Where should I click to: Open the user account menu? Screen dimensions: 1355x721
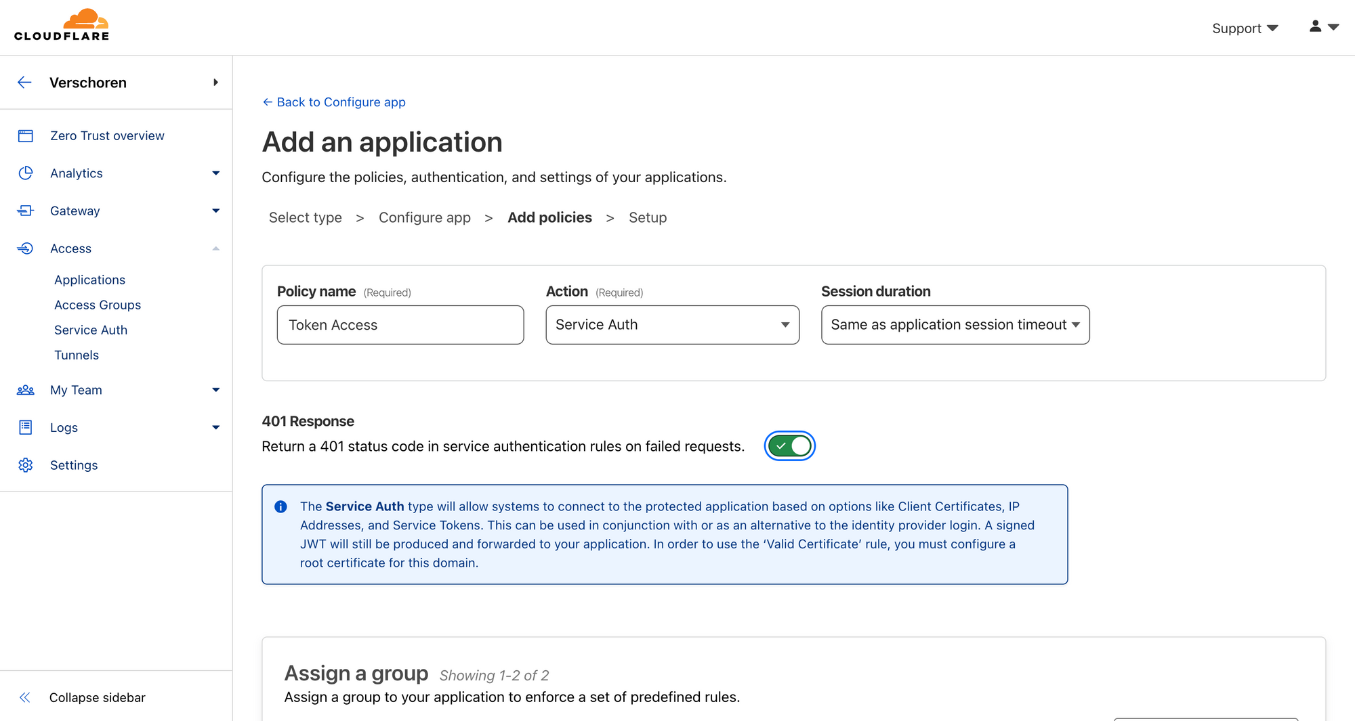tap(1323, 27)
